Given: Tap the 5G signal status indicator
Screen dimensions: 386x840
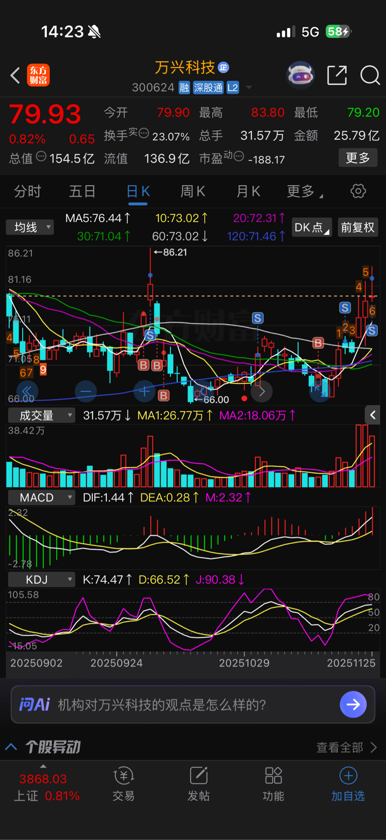Looking at the screenshot, I should pyautogui.click(x=310, y=32).
